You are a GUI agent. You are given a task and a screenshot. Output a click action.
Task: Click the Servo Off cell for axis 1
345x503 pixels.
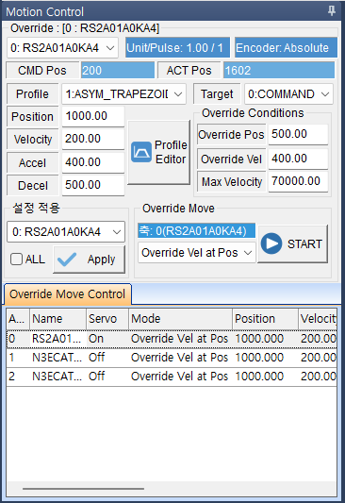pos(107,358)
